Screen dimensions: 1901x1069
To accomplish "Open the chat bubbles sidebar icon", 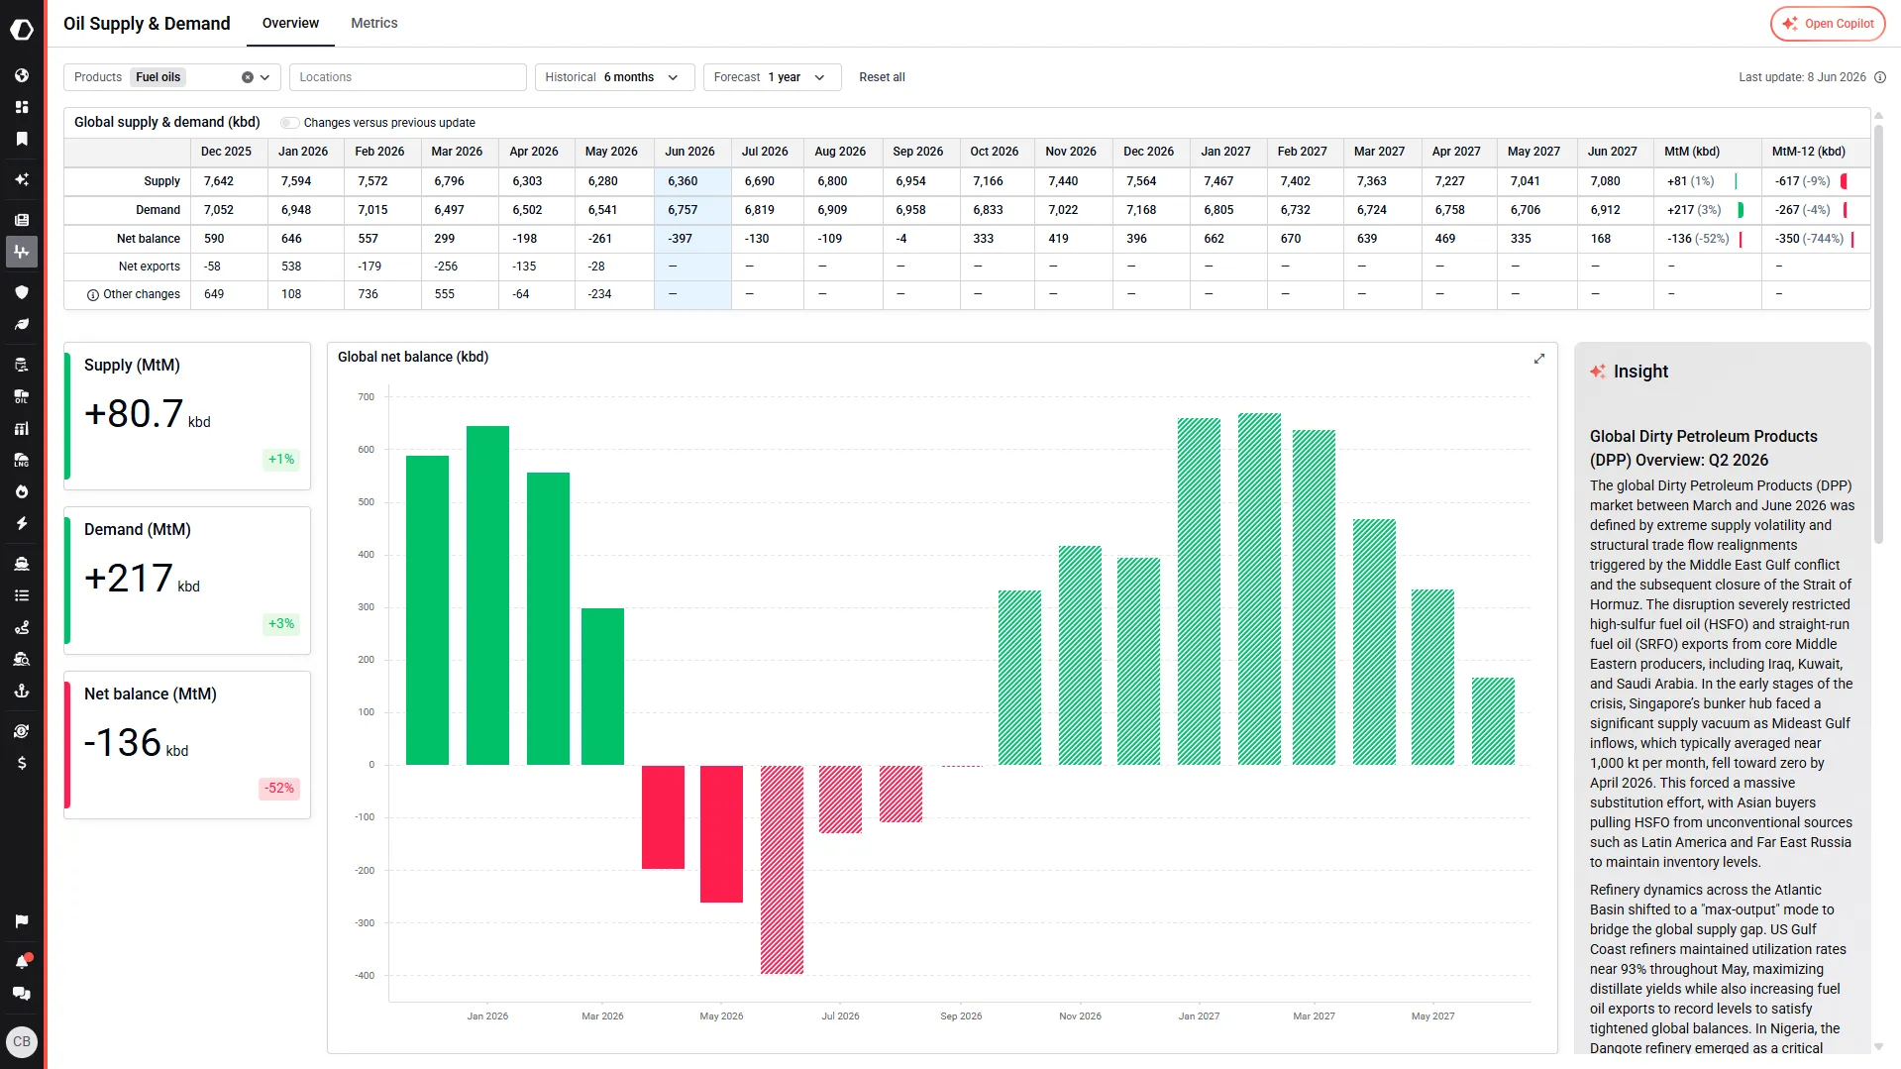I will click(22, 993).
